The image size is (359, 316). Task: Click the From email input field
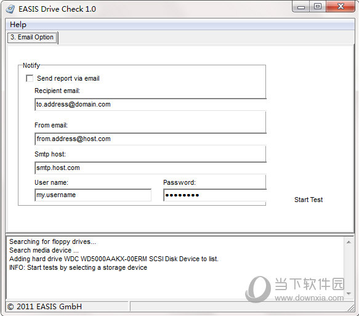coord(150,139)
